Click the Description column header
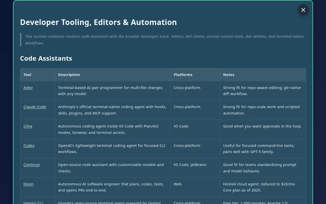 tap(113, 75)
